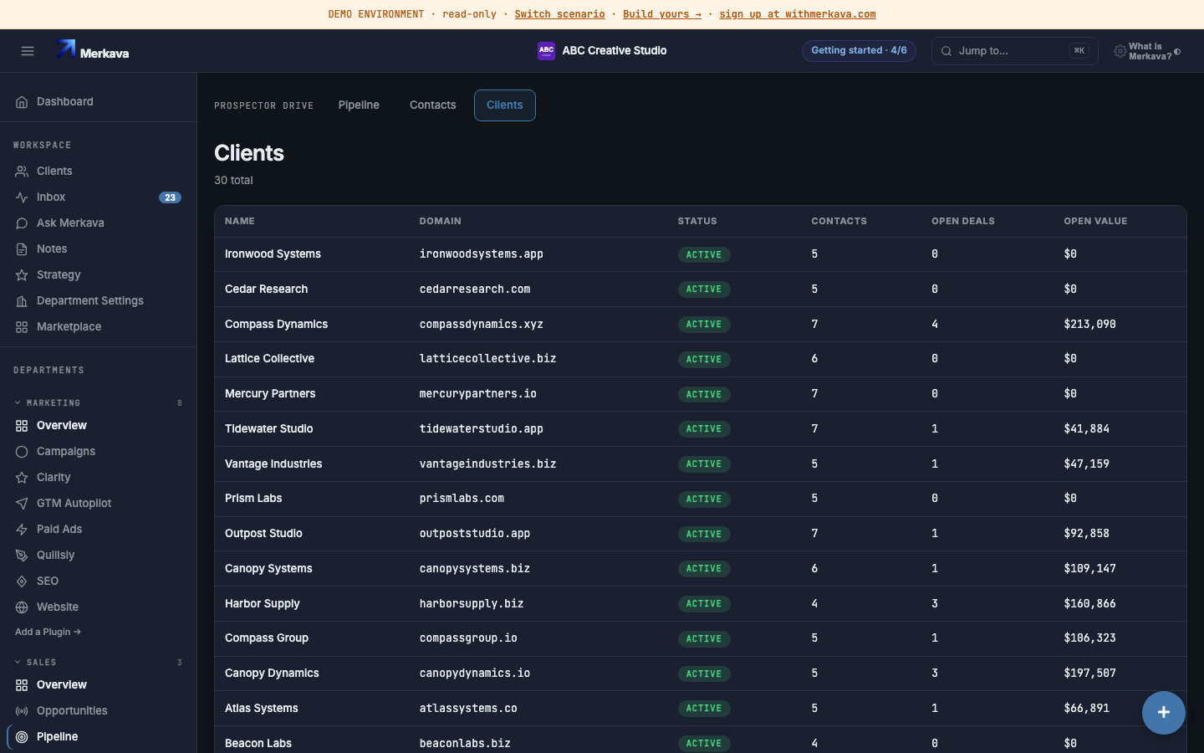Click the SEO diamond icon
1204x753 pixels.
click(x=22, y=581)
